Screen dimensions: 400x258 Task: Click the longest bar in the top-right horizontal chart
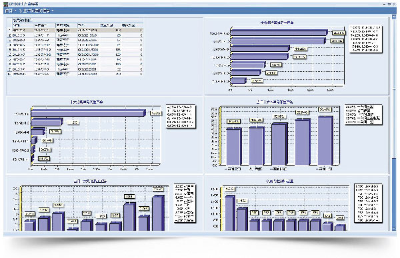pos(279,33)
